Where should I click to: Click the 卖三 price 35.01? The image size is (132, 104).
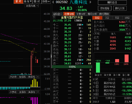[68, 56]
